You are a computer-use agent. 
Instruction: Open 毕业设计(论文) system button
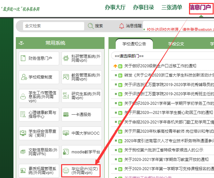(x=81, y=170)
